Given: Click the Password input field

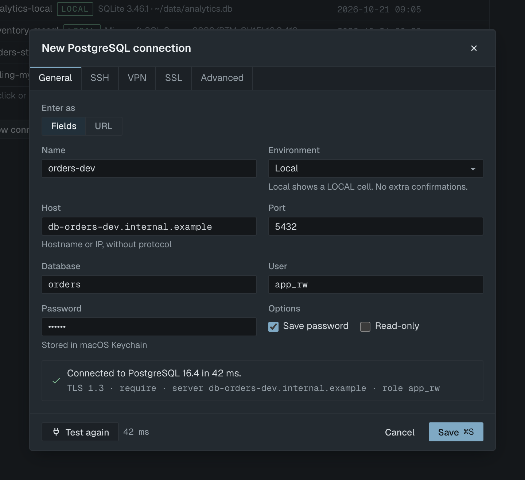Looking at the screenshot, I should 149,327.
